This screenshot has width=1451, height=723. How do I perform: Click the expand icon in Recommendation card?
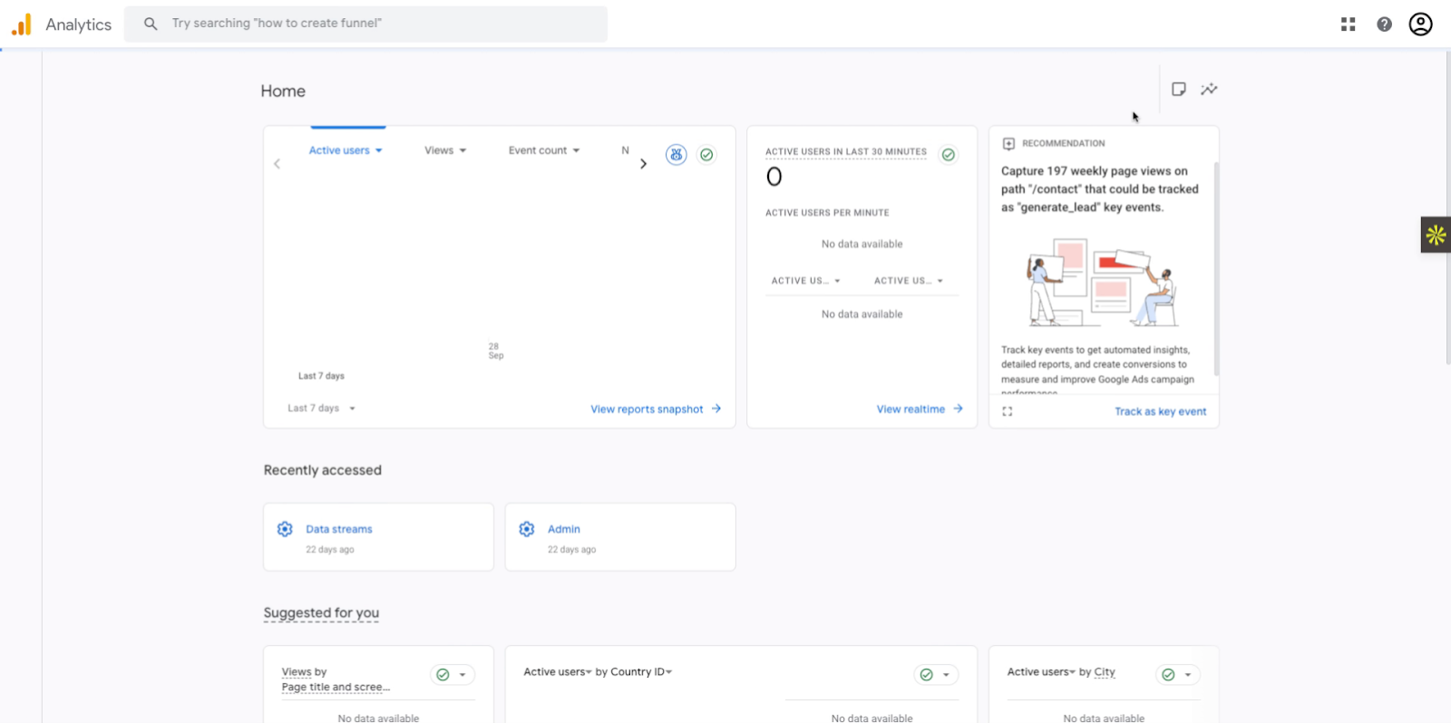click(1007, 411)
